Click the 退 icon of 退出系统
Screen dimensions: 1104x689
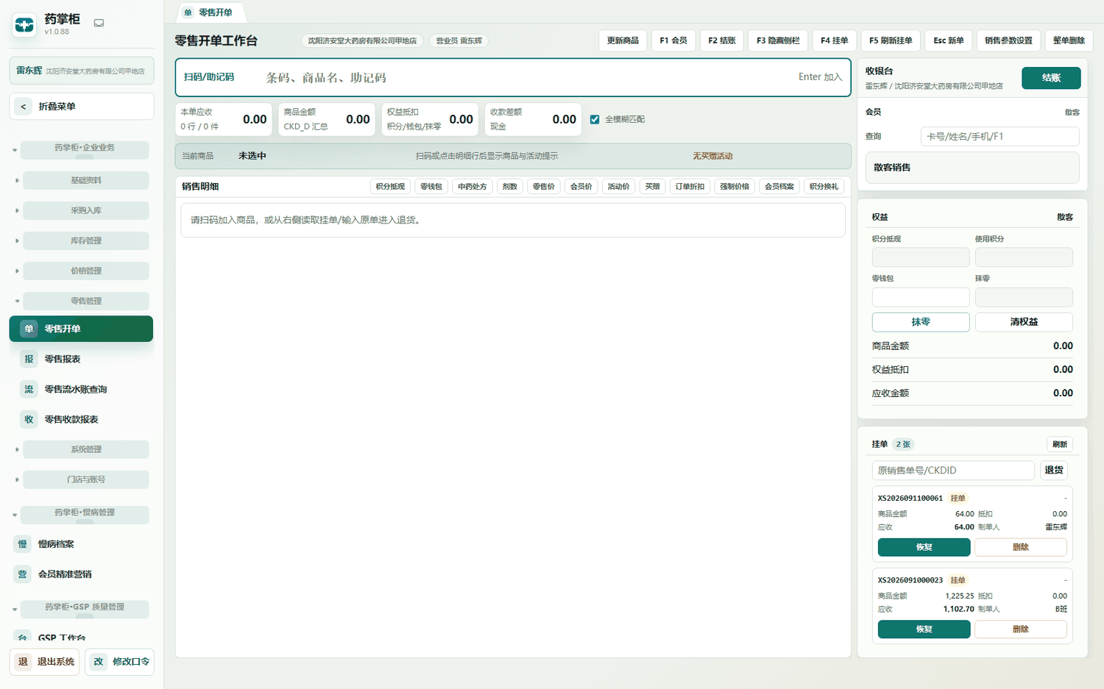pyautogui.click(x=23, y=662)
